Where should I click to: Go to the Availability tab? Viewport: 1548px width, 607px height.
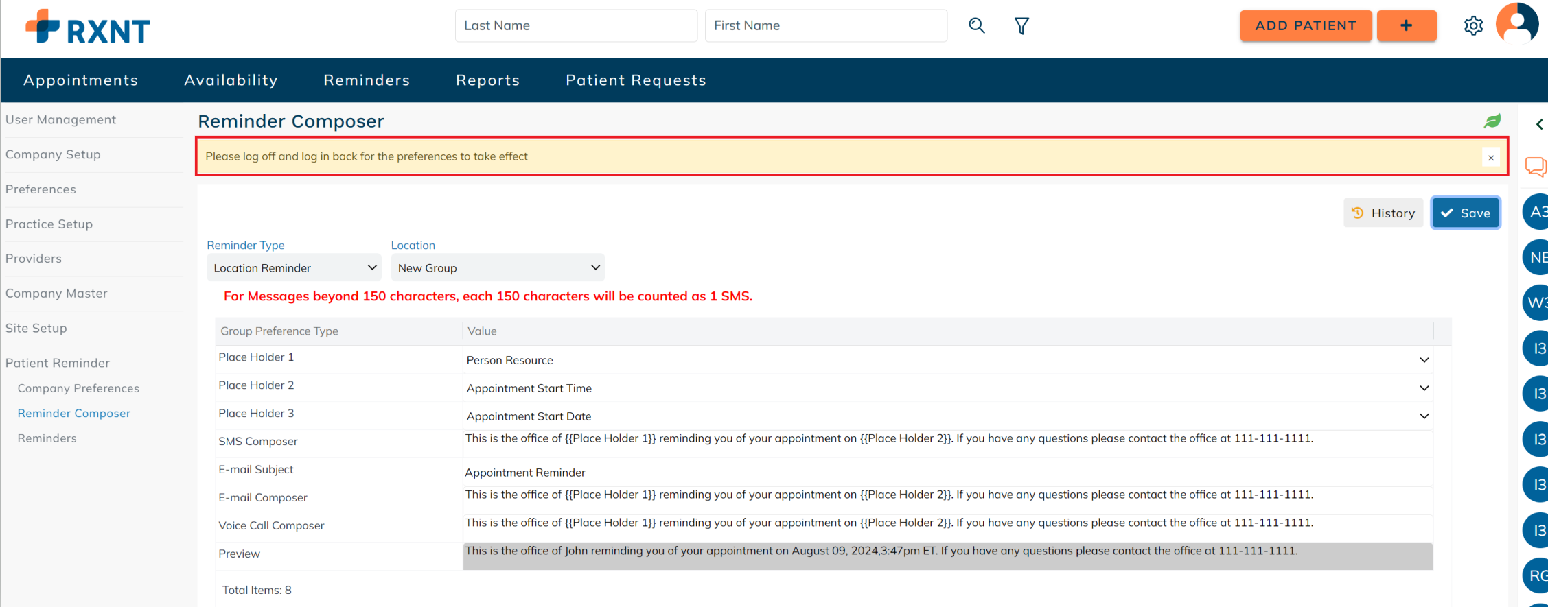(x=231, y=80)
